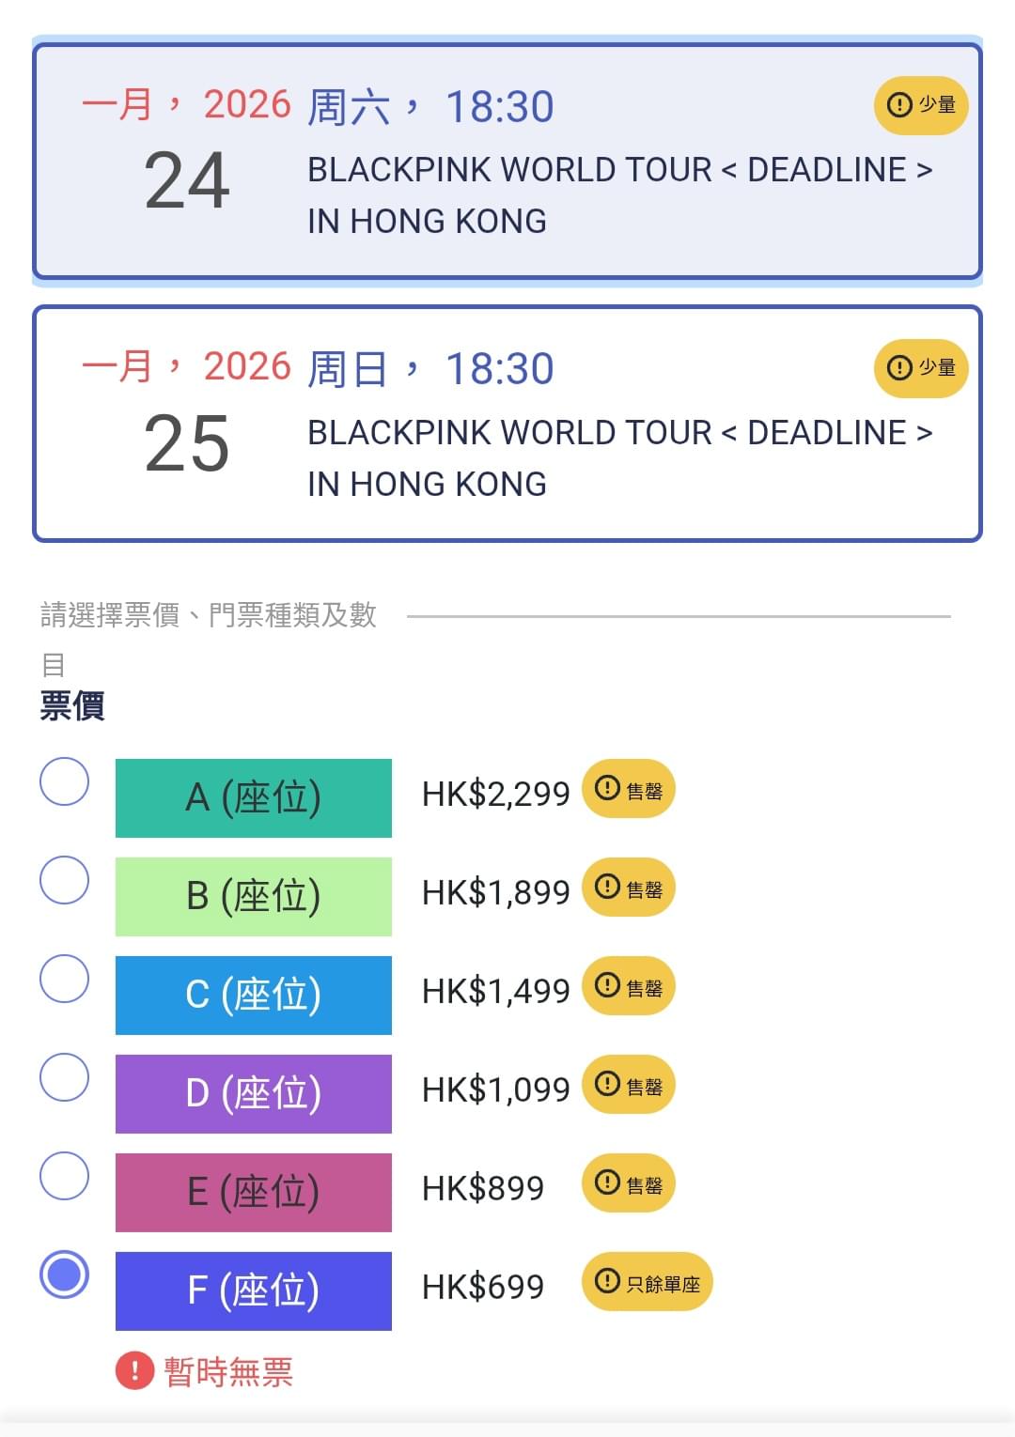The height and width of the screenshot is (1437, 1015).
Task: Select the C seat price radio button
Action: (65, 979)
